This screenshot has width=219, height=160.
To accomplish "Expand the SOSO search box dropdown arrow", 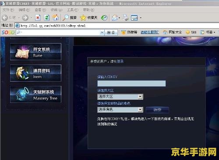I will (102, 33).
